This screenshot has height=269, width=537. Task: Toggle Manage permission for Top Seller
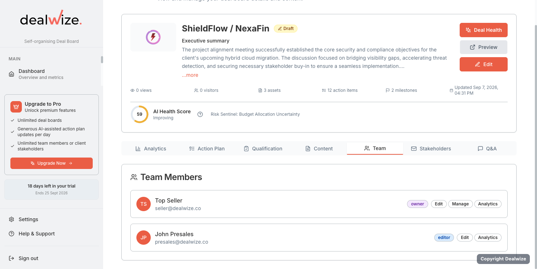point(460,204)
